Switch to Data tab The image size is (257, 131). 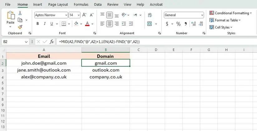tap(98, 4)
